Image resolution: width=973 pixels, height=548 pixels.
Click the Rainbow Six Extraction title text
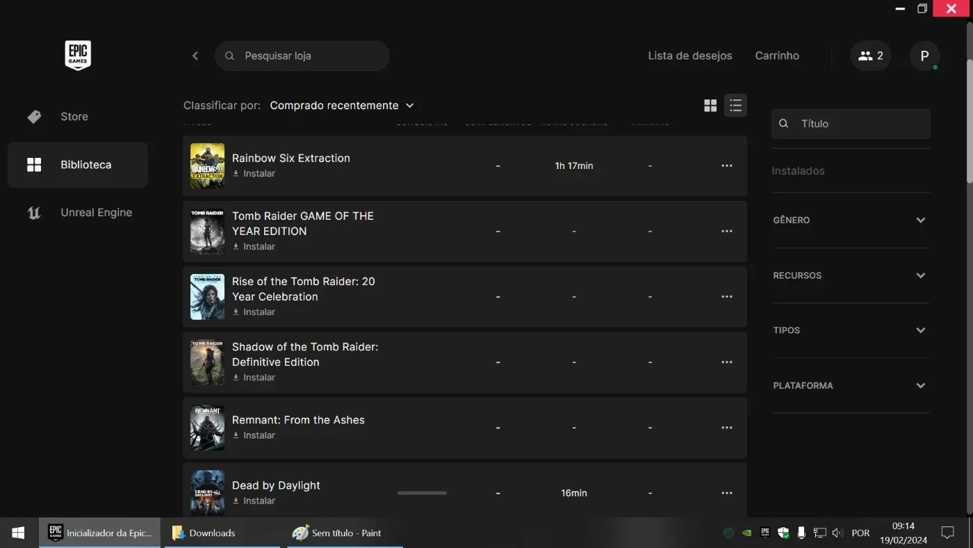click(291, 158)
